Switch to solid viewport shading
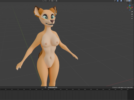The height and width of the screenshot is (100, 134). pyautogui.click(x=128, y=1)
